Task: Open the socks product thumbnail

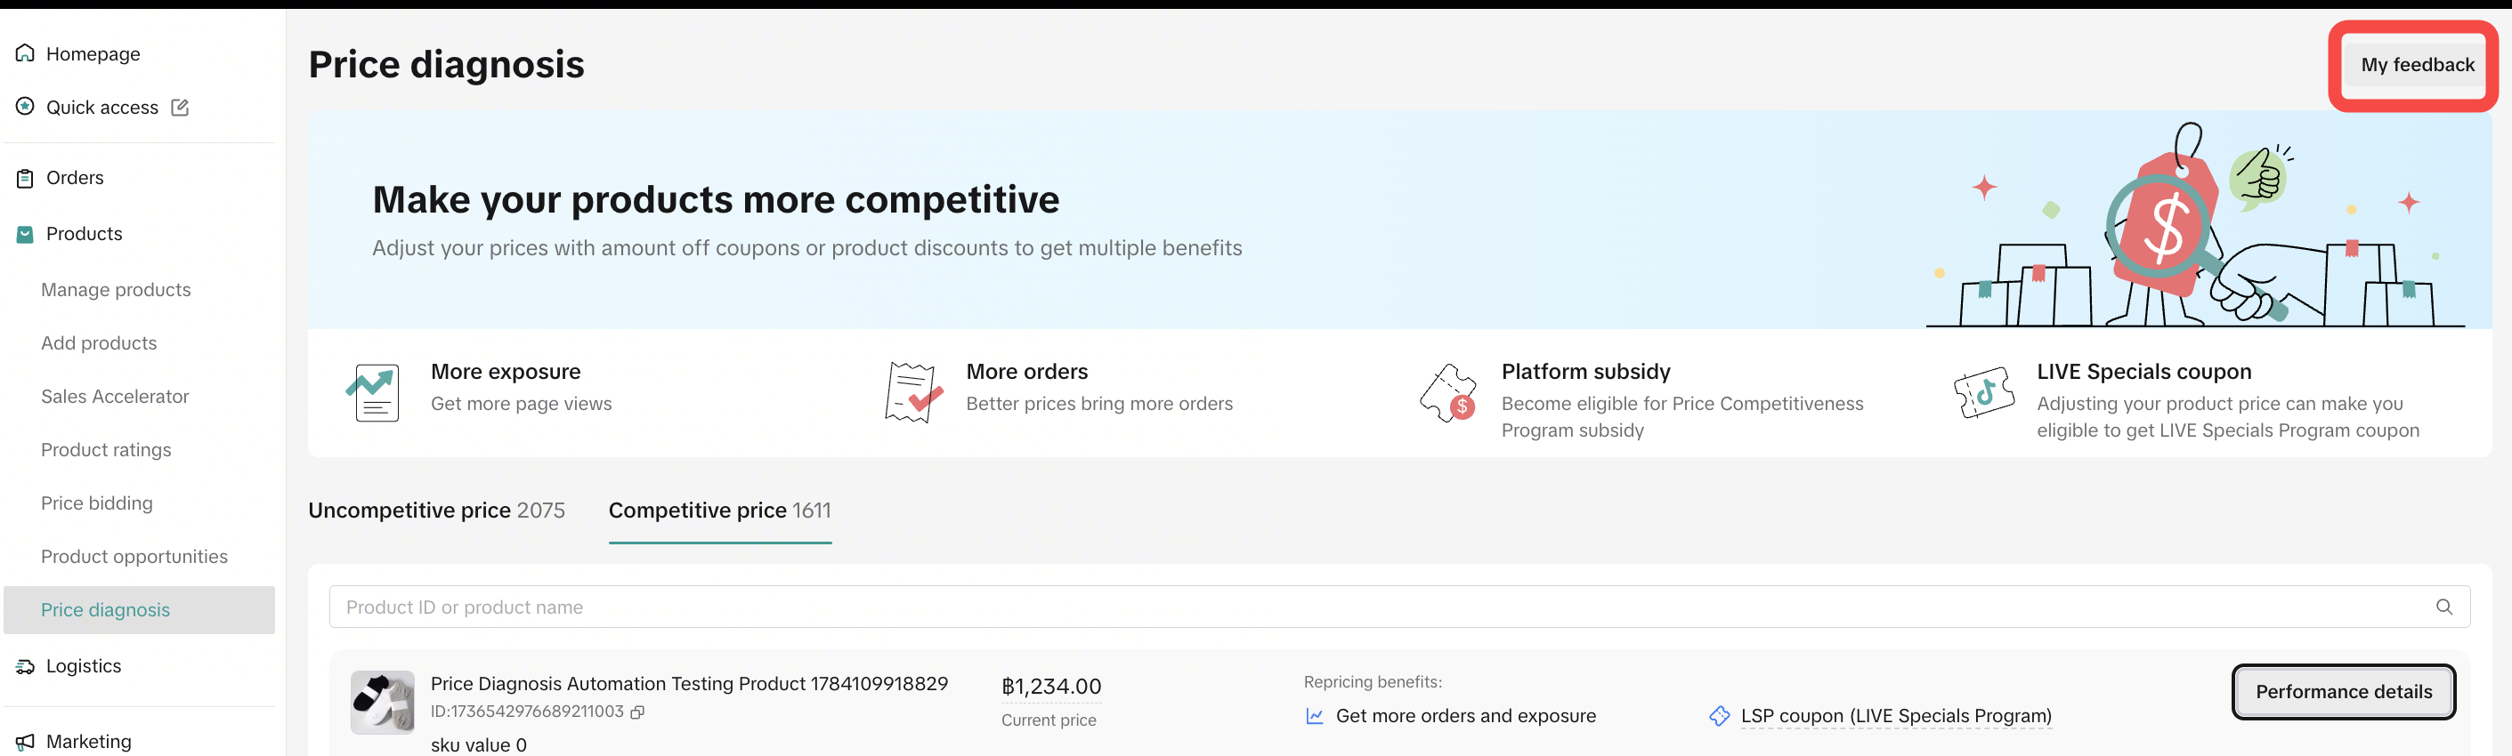Action: click(x=382, y=703)
